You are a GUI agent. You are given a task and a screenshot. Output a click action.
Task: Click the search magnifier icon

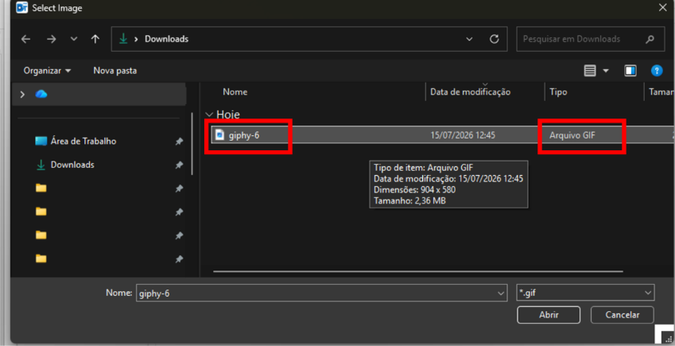(x=650, y=39)
